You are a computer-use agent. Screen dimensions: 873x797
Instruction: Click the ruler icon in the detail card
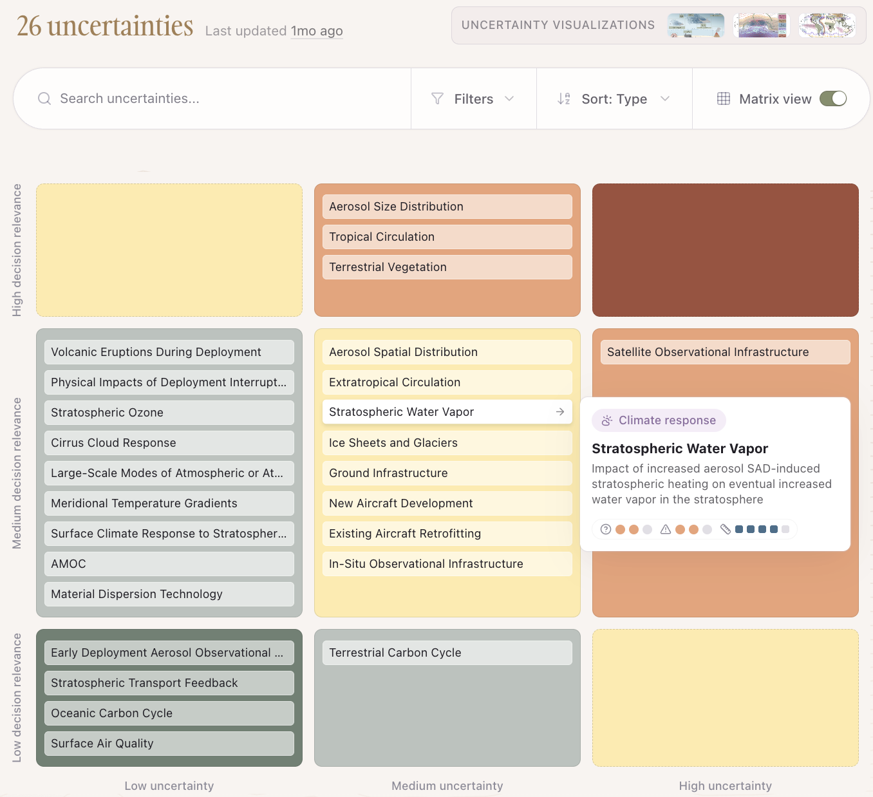coord(726,529)
